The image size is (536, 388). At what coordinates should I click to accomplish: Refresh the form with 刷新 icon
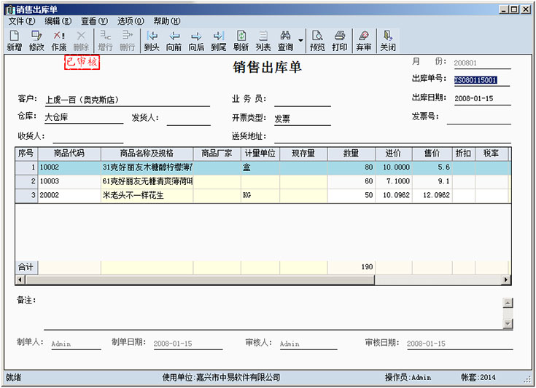tap(241, 41)
